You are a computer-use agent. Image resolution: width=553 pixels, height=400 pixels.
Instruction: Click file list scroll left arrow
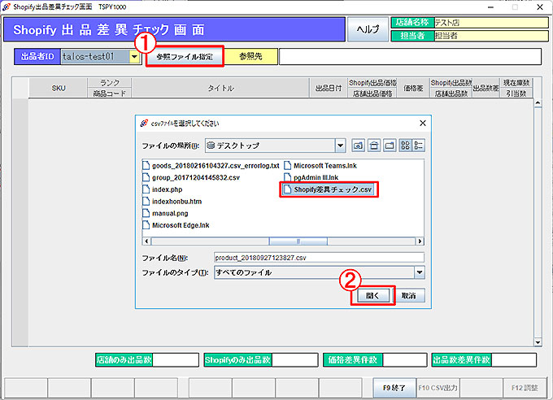[x=146, y=241]
